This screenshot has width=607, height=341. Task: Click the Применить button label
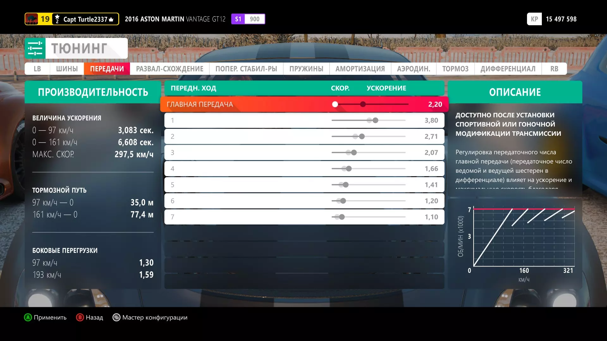(50, 317)
